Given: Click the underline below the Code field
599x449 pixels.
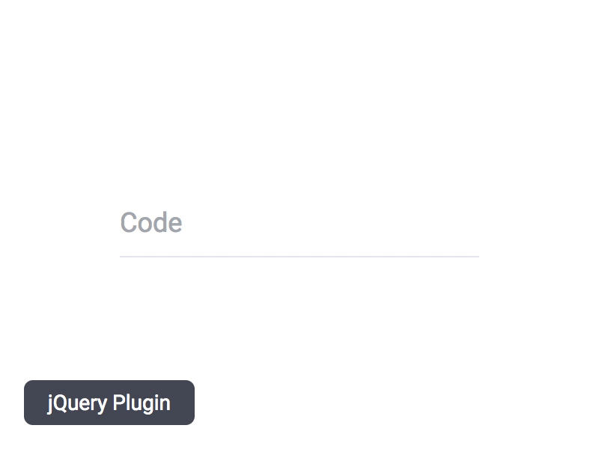Looking at the screenshot, I should tap(299, 257).
